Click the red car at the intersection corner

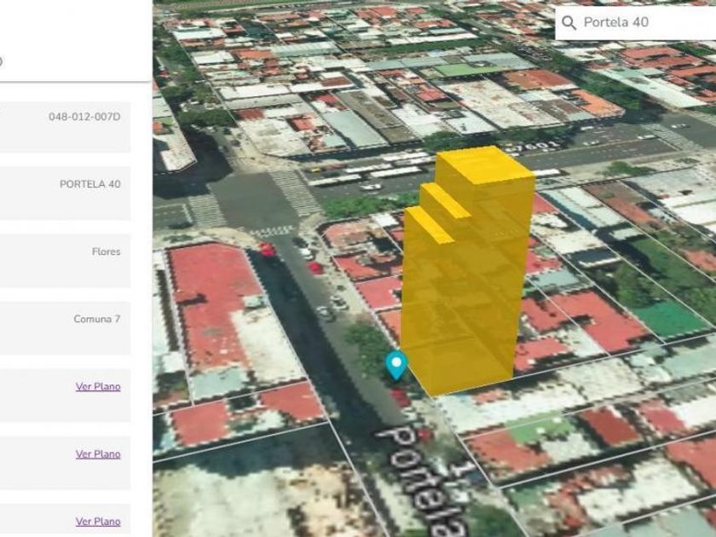(268, 249)
